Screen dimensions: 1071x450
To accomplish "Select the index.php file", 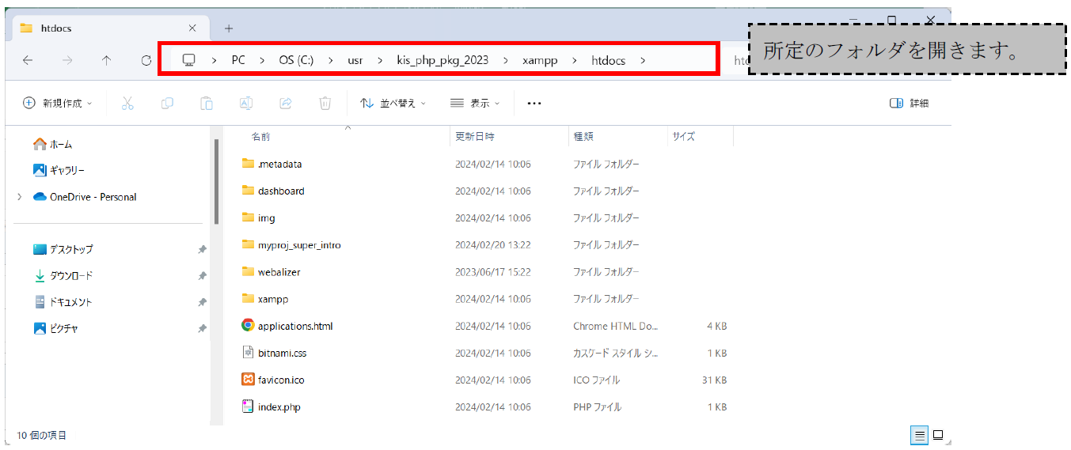I will pyautogui.click(x=279, y=407).
